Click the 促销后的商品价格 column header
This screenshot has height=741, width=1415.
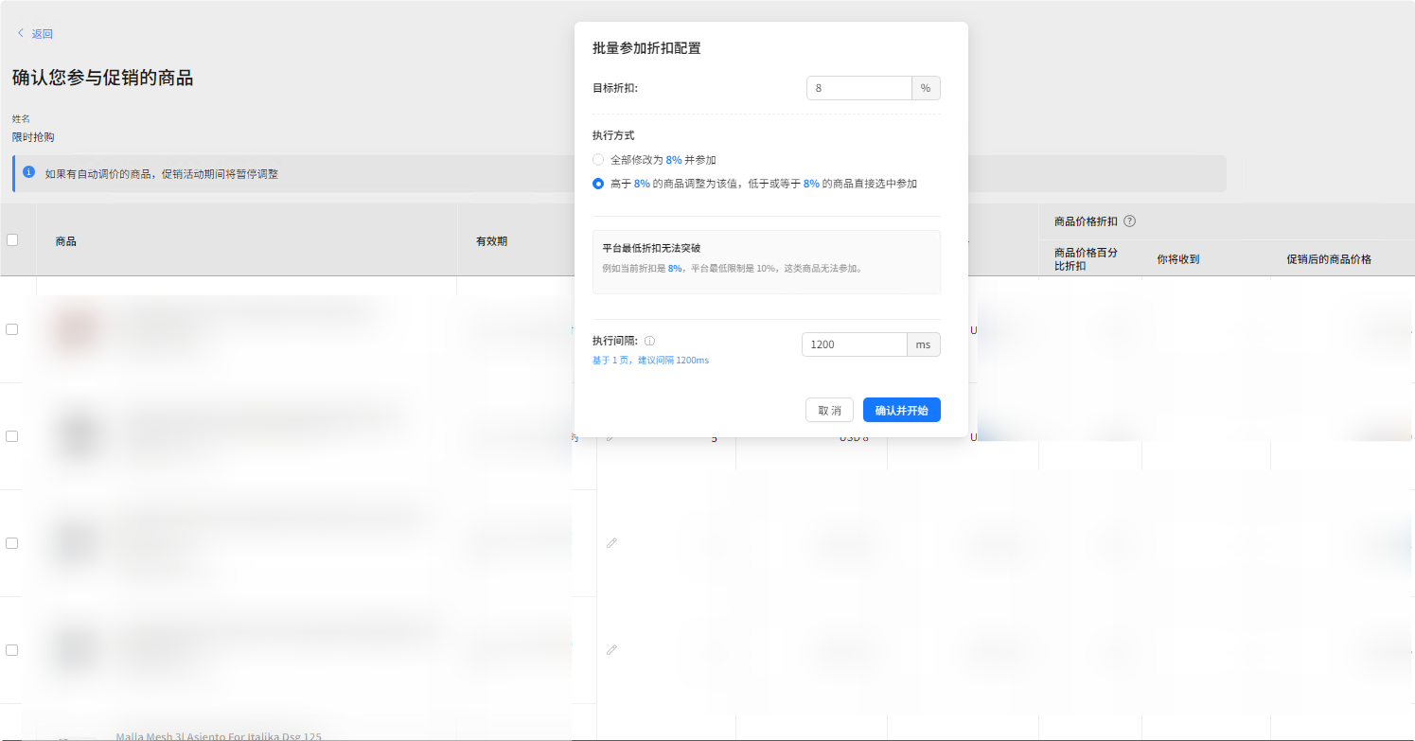[x=1329, y=258]
